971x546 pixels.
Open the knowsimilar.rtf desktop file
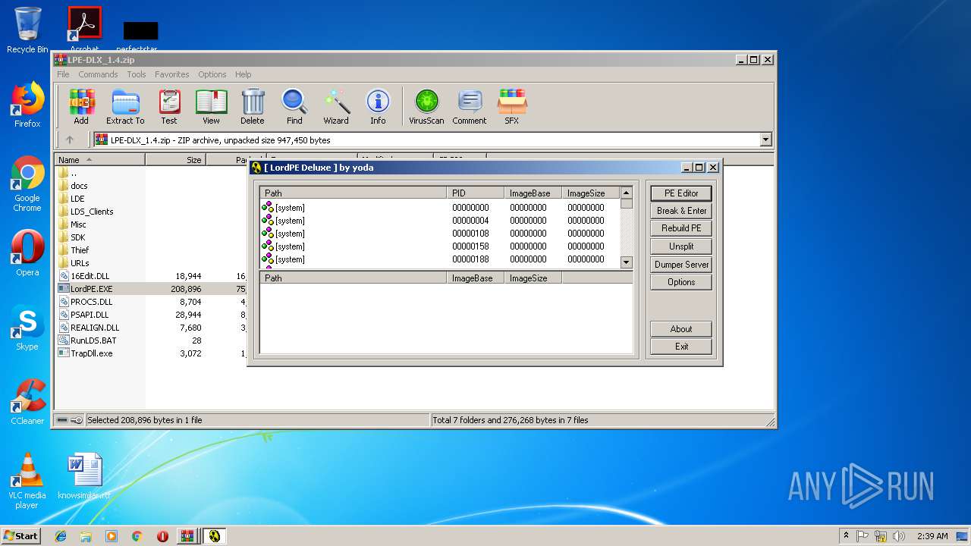coord(84,476)
